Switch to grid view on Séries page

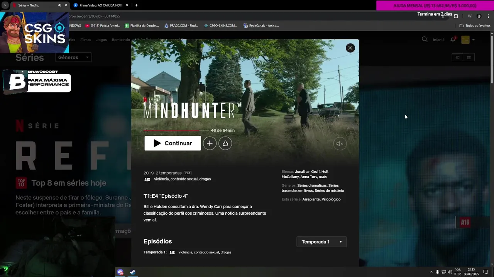pyautogui.click(x=469, y=57)
